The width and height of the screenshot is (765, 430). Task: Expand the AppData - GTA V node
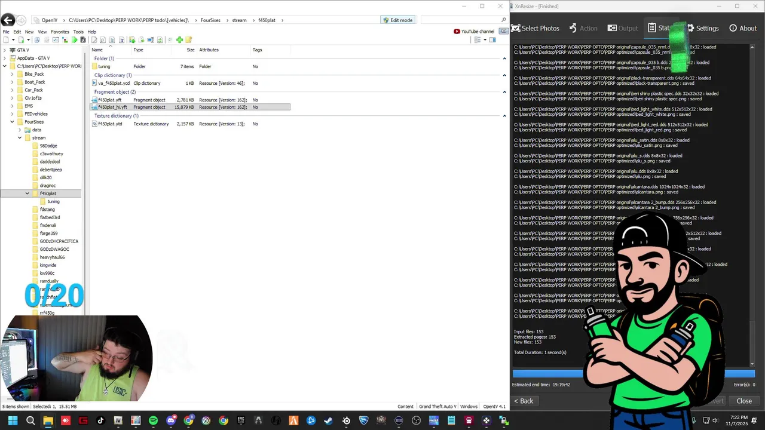(x=5, y=58)
